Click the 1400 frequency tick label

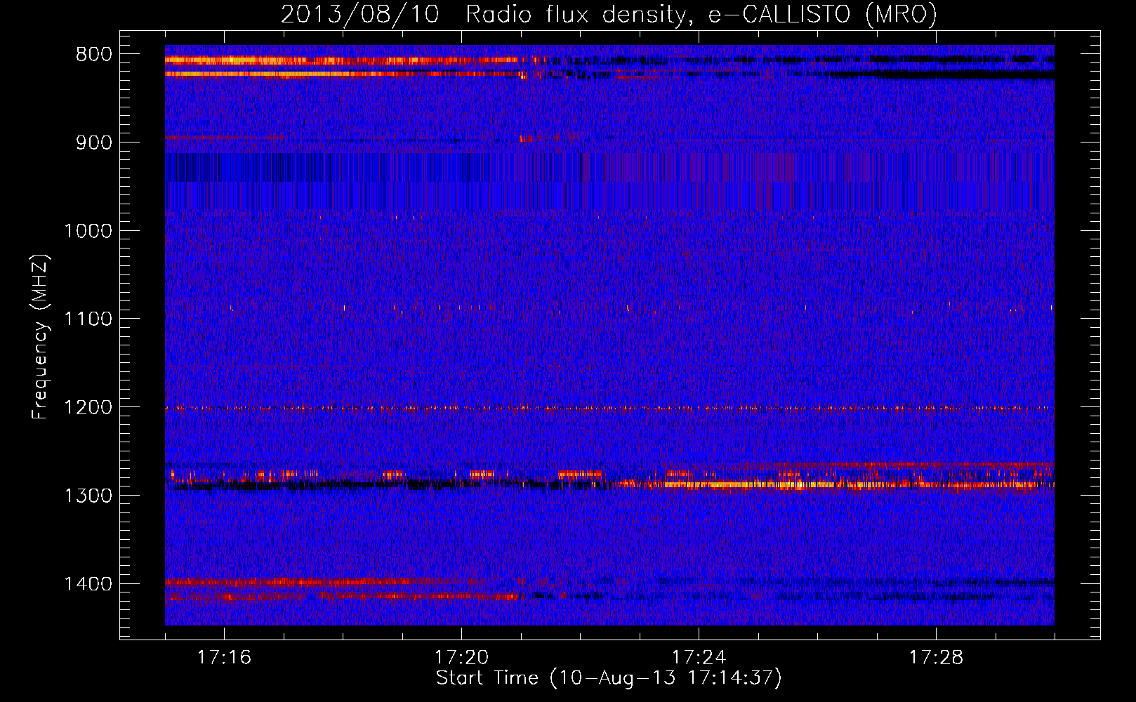coord(88,584)
